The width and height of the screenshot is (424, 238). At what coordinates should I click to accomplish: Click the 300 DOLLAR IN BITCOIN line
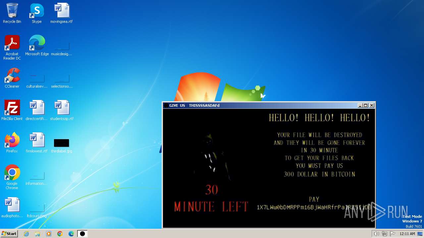[319, 174]
